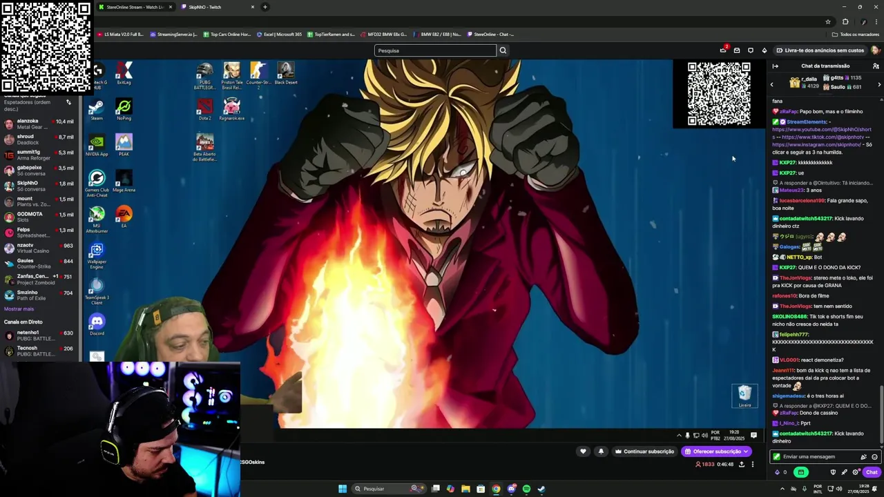The height and width of the screenshot is (497, 884).
Task: Open the youtube.com/@SkipNhO link in chat
Action: [x=822, y=129]
